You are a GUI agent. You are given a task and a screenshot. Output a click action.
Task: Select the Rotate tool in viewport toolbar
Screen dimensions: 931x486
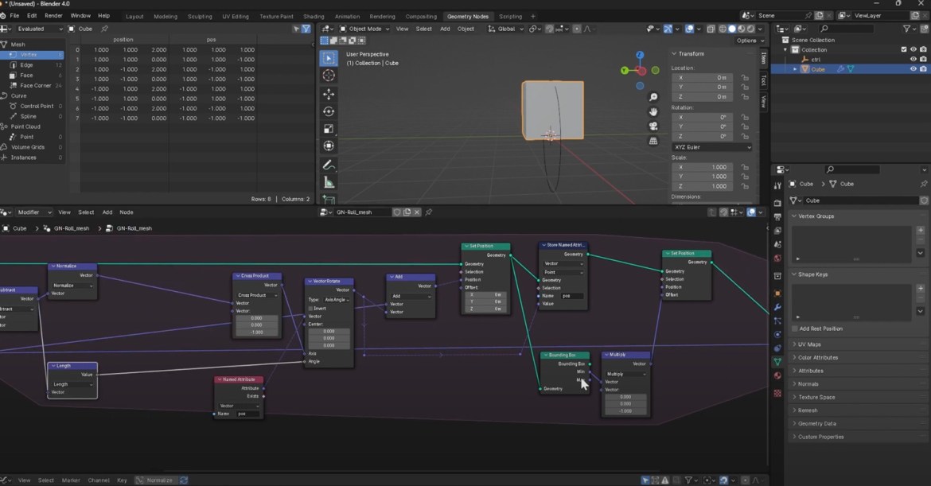pyautogui.click(x=329, y=111)
